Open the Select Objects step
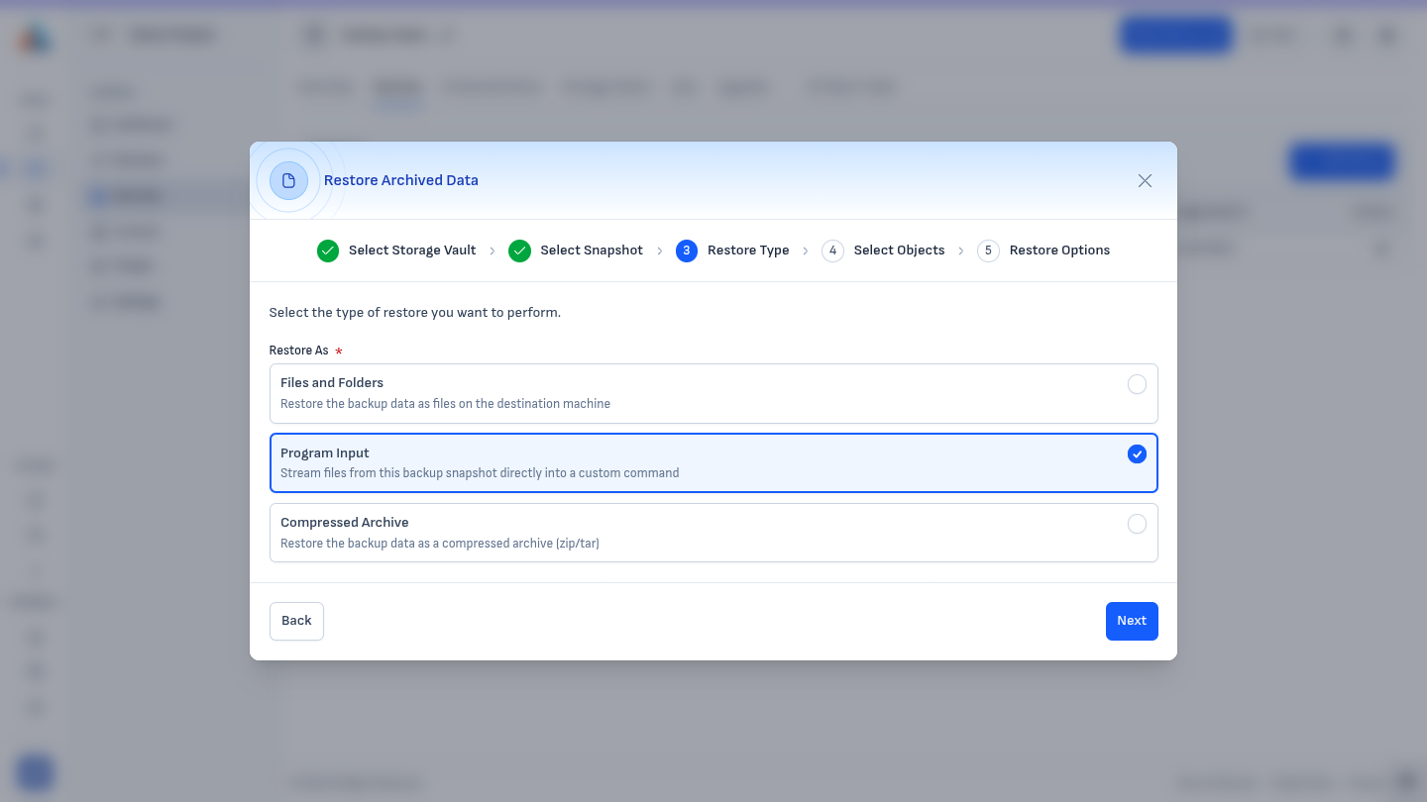Screen dimensions: 1427x802 point(899,251)
